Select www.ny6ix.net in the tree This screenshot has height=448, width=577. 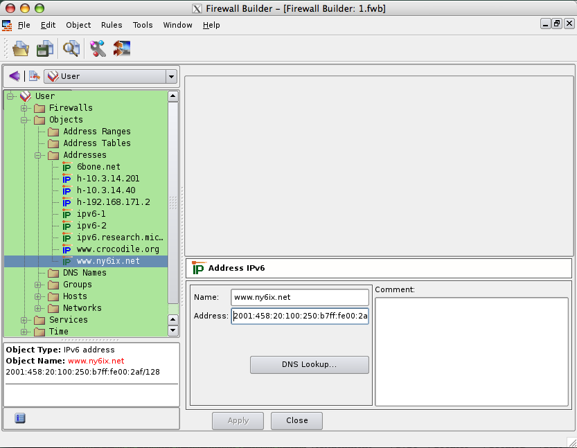pos(108,261)
